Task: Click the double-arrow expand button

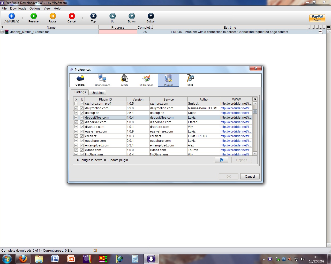Action: pyautogui.click(x=221, y=160)
